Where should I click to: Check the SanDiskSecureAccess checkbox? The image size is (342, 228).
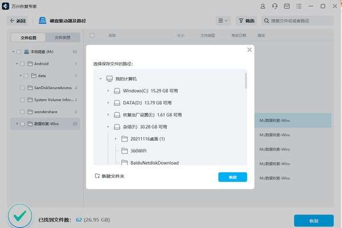[x=22, y=88]
